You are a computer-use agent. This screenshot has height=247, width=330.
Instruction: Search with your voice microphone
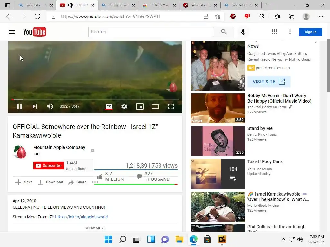pos(243,32)
